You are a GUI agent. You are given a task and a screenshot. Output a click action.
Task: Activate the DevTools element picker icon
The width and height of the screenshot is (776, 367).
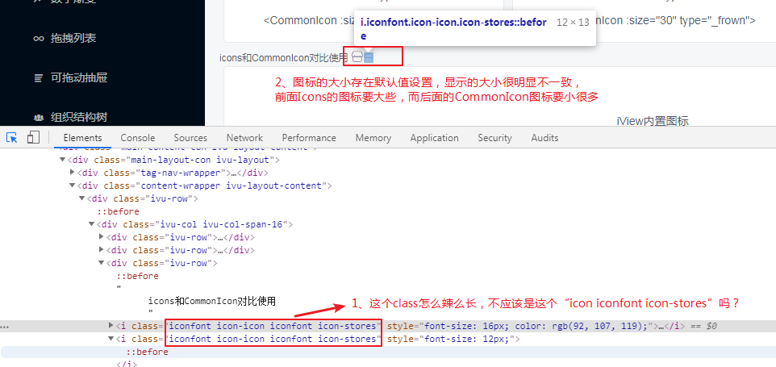pos(12,137)
